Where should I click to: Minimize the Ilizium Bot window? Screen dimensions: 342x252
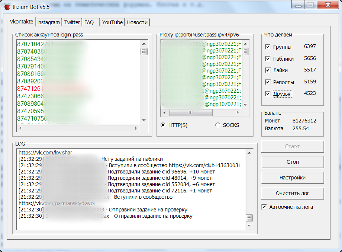[x=298, y=5]
